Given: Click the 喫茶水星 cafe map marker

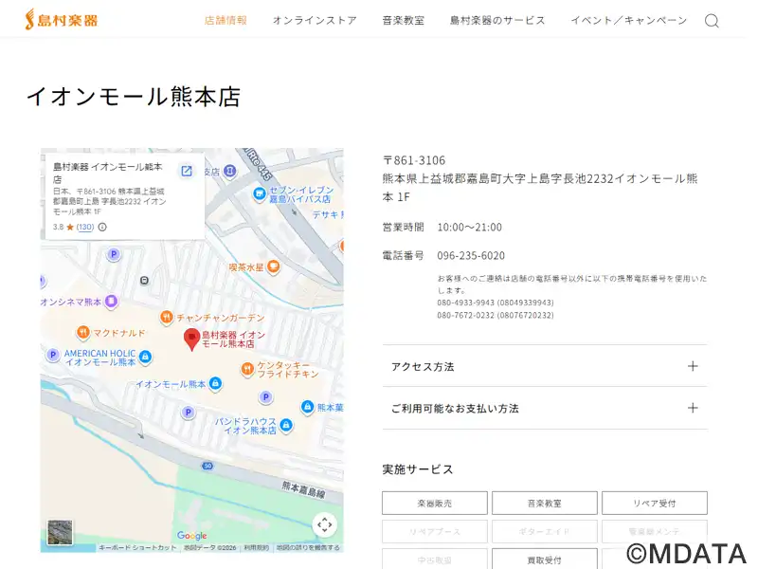Looking at the screenshot, I should [x=273, y=267].
